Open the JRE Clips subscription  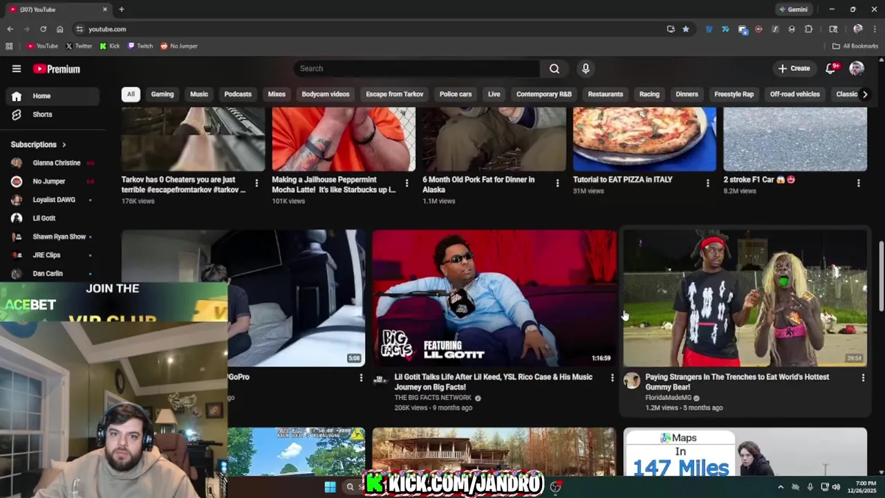click(x=53, y=255)
